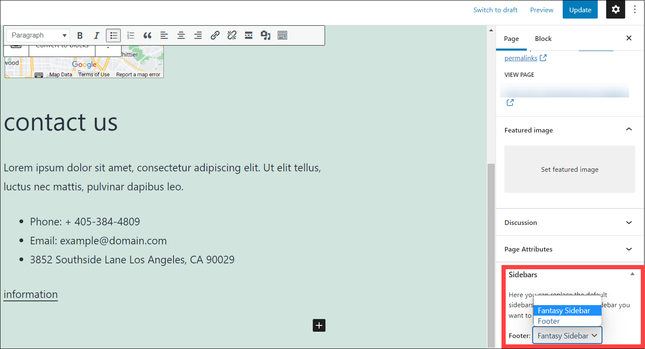Click the editor vertical scrollbar thumb
The height and width of the screenshot is (349, 645).
pyautogui.click(x=491, y=255)
